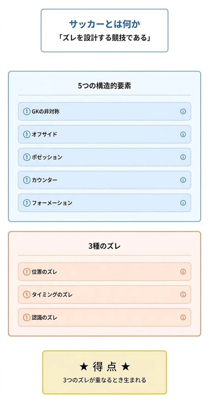Open the info icon beside 認識のズレ
Image resolution: width=208 pixels, height=403 pixels.
tap(183, 317)
